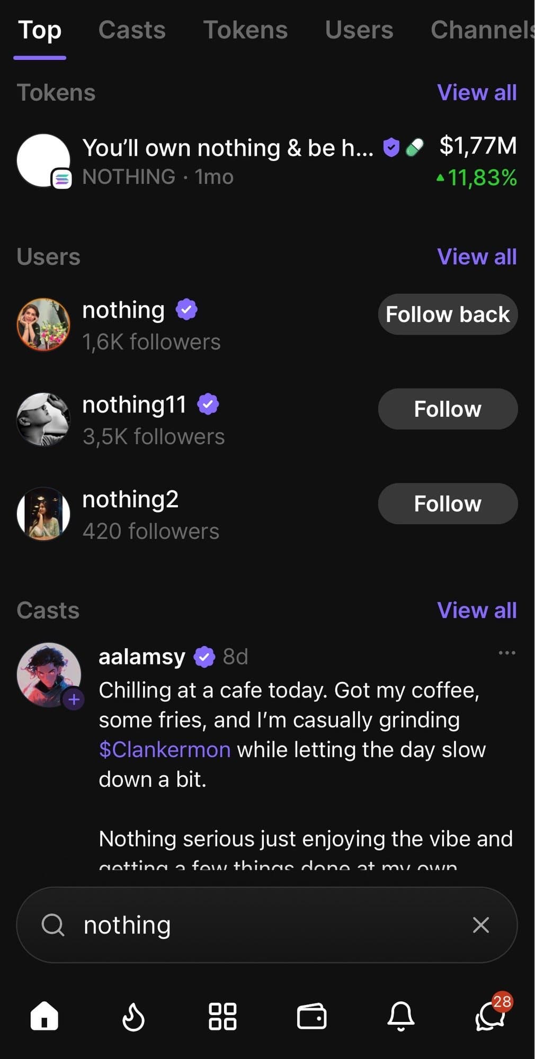535x1059 pixels.
Task: Open the wallet icon
Action: click(x=311, y=1016)
